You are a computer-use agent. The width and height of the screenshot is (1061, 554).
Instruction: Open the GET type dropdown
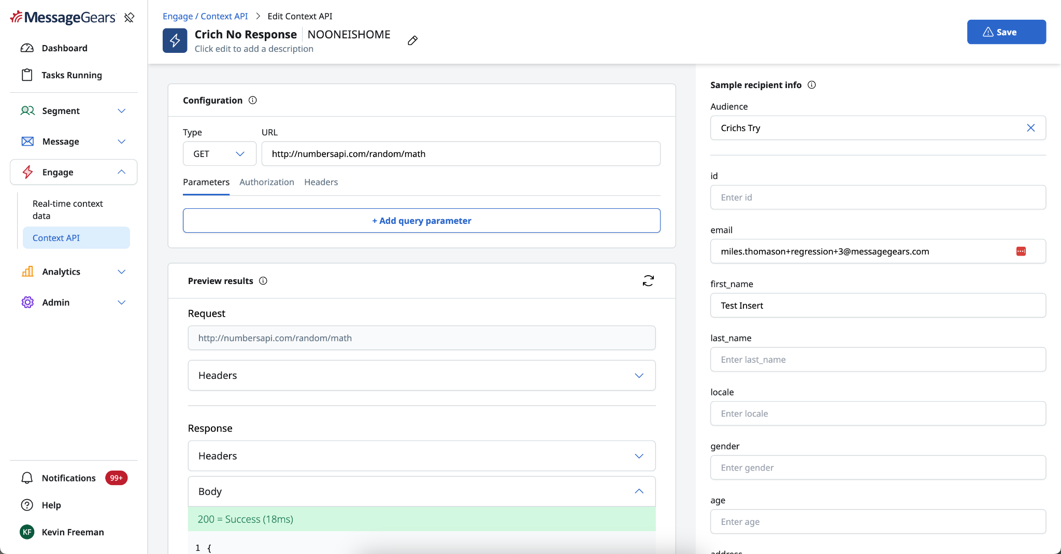click(x=220, y=154)
